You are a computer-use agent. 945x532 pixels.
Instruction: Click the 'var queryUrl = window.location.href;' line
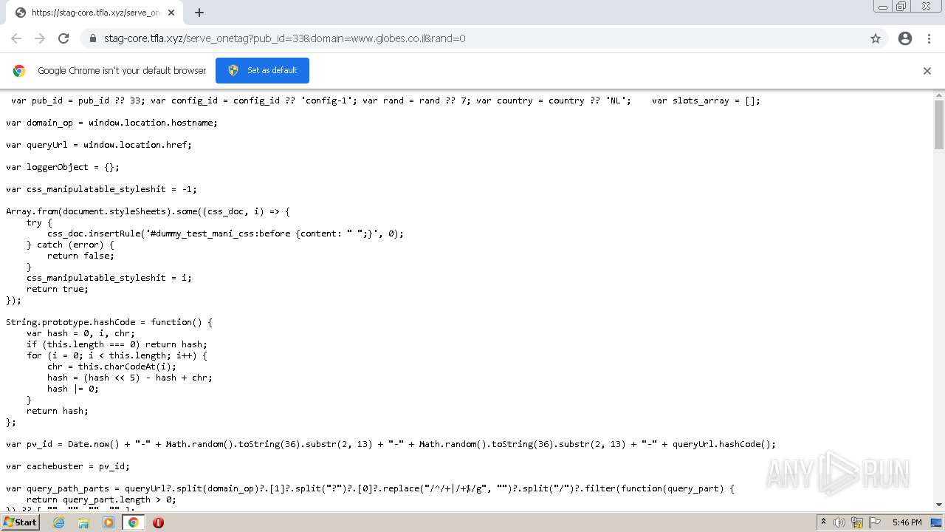tap(99, 145)
